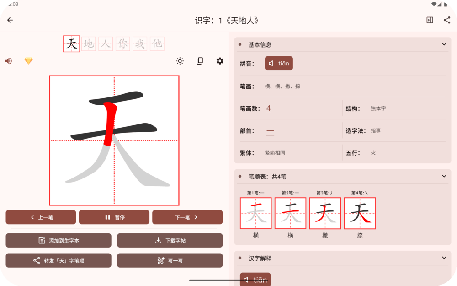Screen dimensions: 457x286
Task: Share this character page via share icon
Action: (447, 20)
